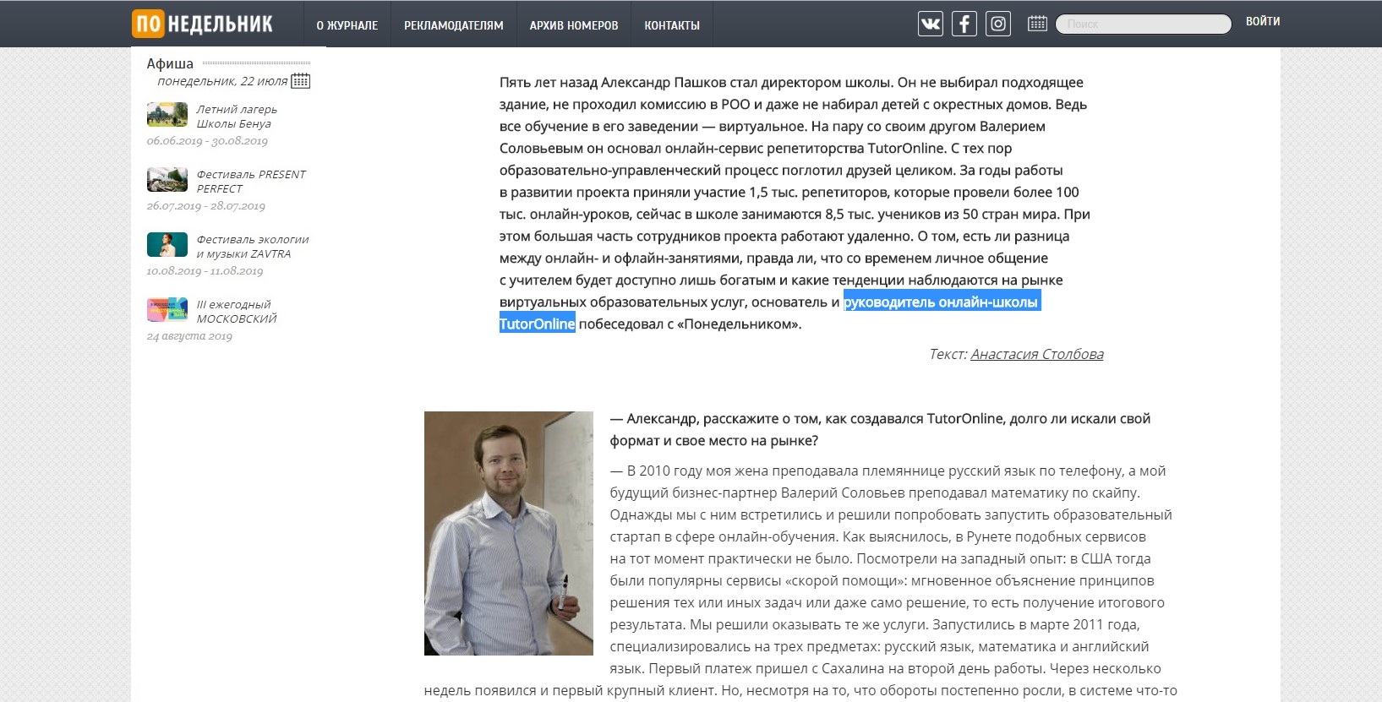This screenshot has height=702, width=1382.
Task: Open the VK social page icon
Action: (930, 24)
